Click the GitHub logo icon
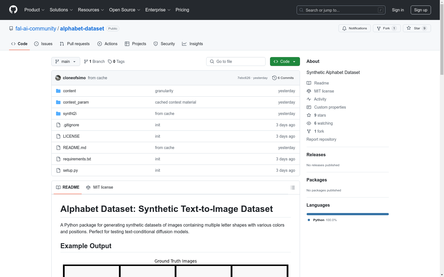The image size is (444, 277). tap(13, 10)
